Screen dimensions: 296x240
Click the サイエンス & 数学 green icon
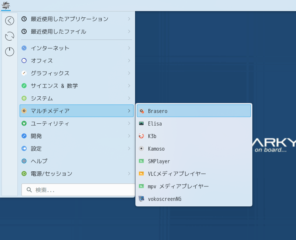click(x=24, y=86)
